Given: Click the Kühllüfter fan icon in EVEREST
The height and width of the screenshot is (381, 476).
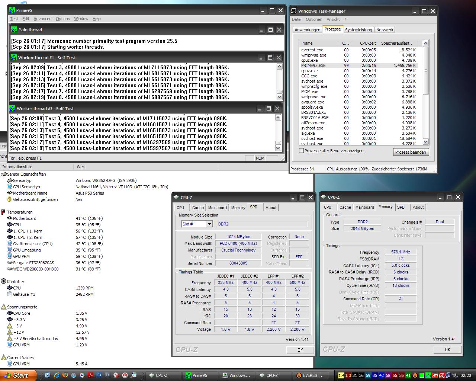Looking at the screenshot, I should tap(4, 282).
